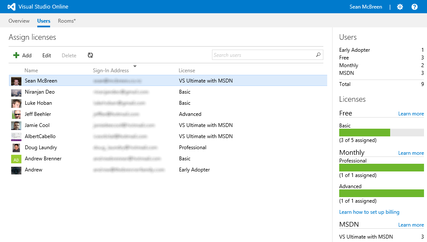Click the search magnifier icon
The image size is (427, 242).
pos(318,55)
